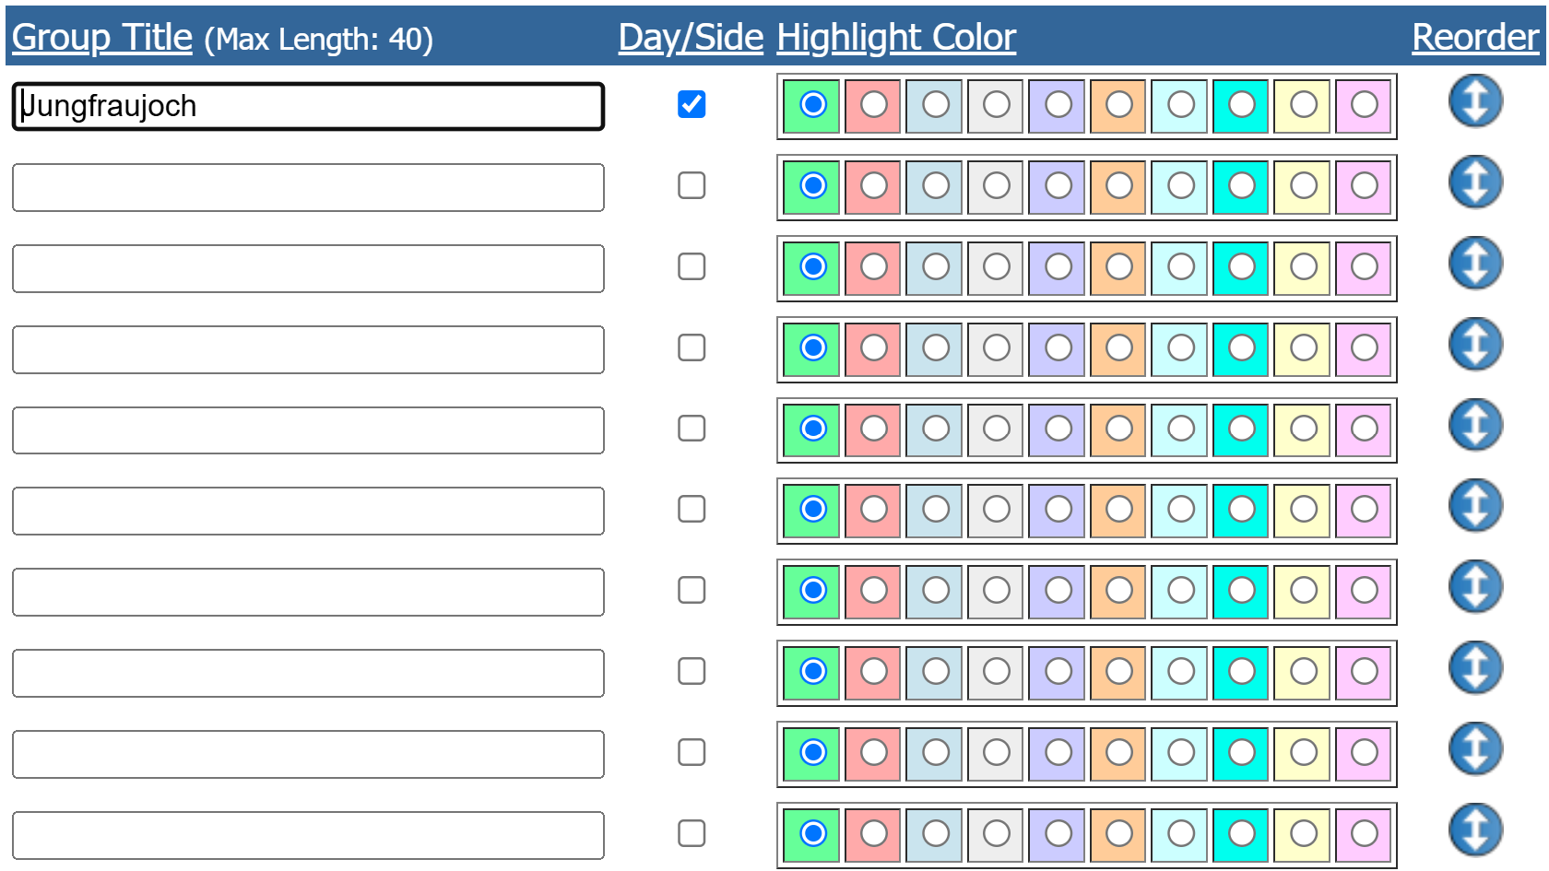Click the Reorder column header link
This screenshot has width=1549, height=871.
pyautogui.click(x=1475, y=37)
